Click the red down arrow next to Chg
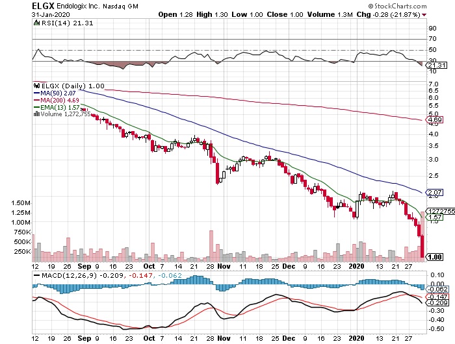This screenshot has height=344, width=455. (443, 14)
